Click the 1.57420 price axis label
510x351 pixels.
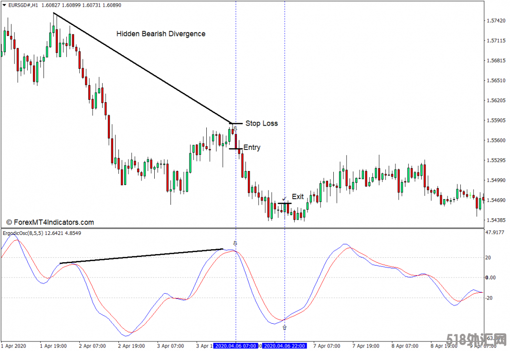click(x=495, y=21)
